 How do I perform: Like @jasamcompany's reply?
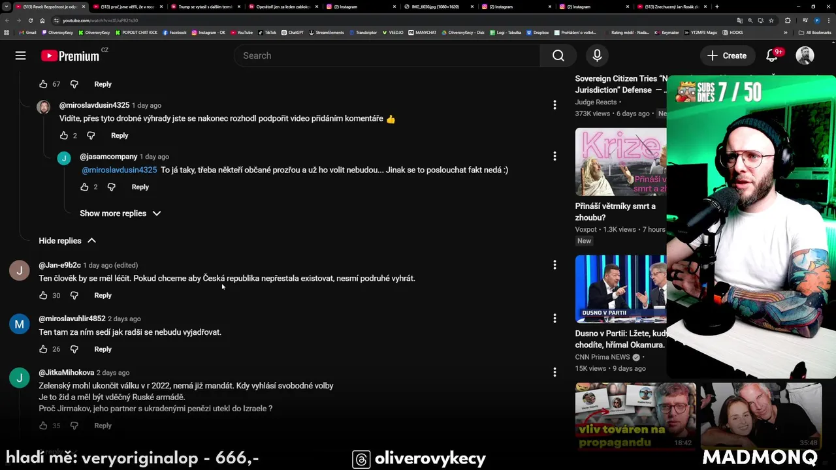coord(84,187)
